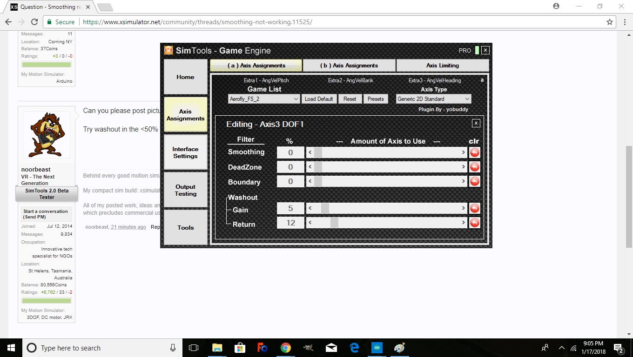Click the Presets button

point(376,99)
